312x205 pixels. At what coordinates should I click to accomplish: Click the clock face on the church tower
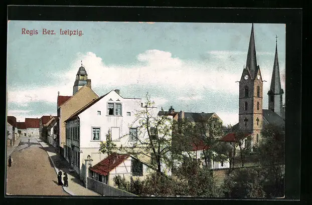pyautogui.click(x=246, y=77)
